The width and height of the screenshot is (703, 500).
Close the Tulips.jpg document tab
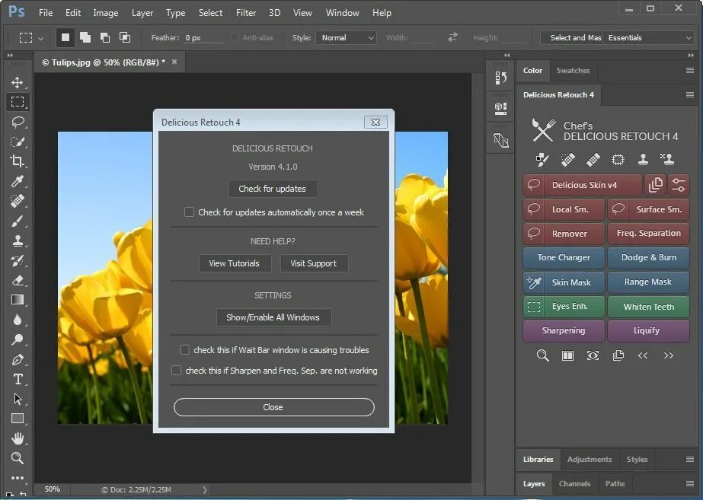coord(174,62)
